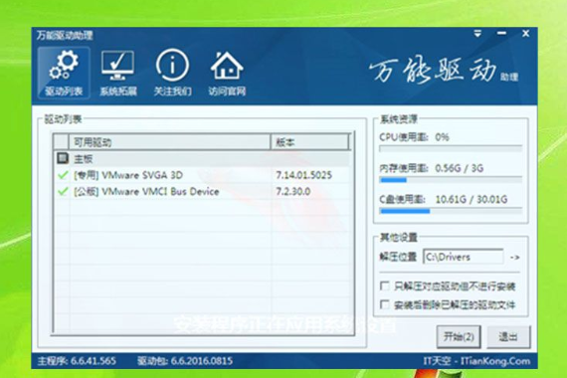Click the 版本 column header
Image resolution: width=567 pixels, height=378 pixels.
point(310,142)
